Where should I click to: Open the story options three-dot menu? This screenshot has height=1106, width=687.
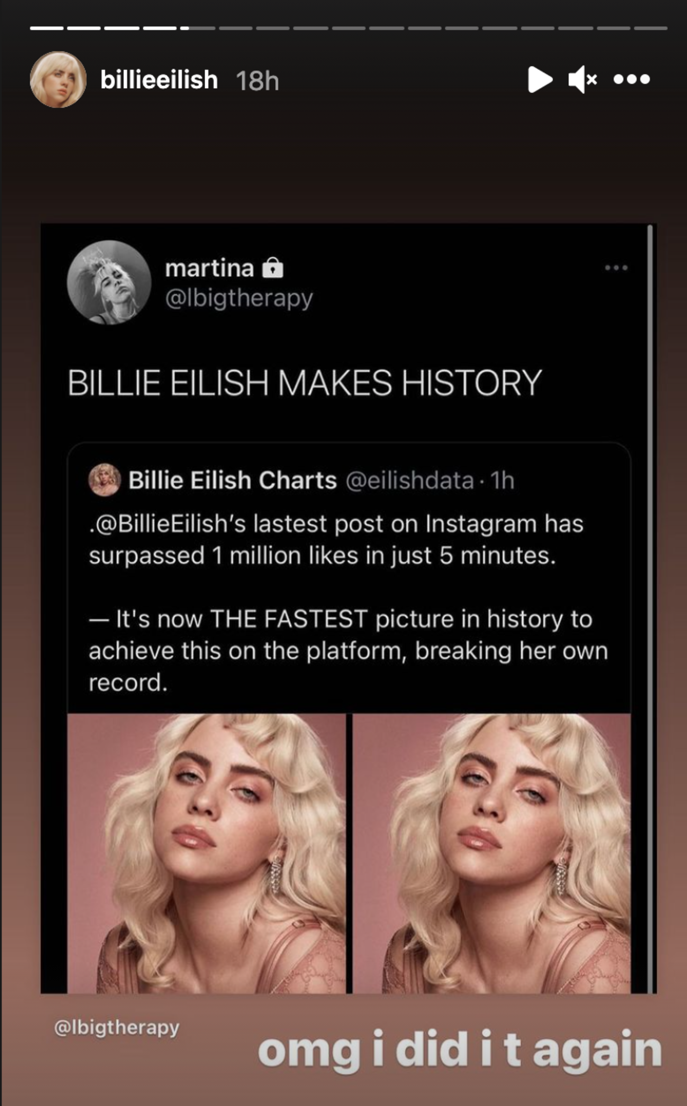[631, 79]
